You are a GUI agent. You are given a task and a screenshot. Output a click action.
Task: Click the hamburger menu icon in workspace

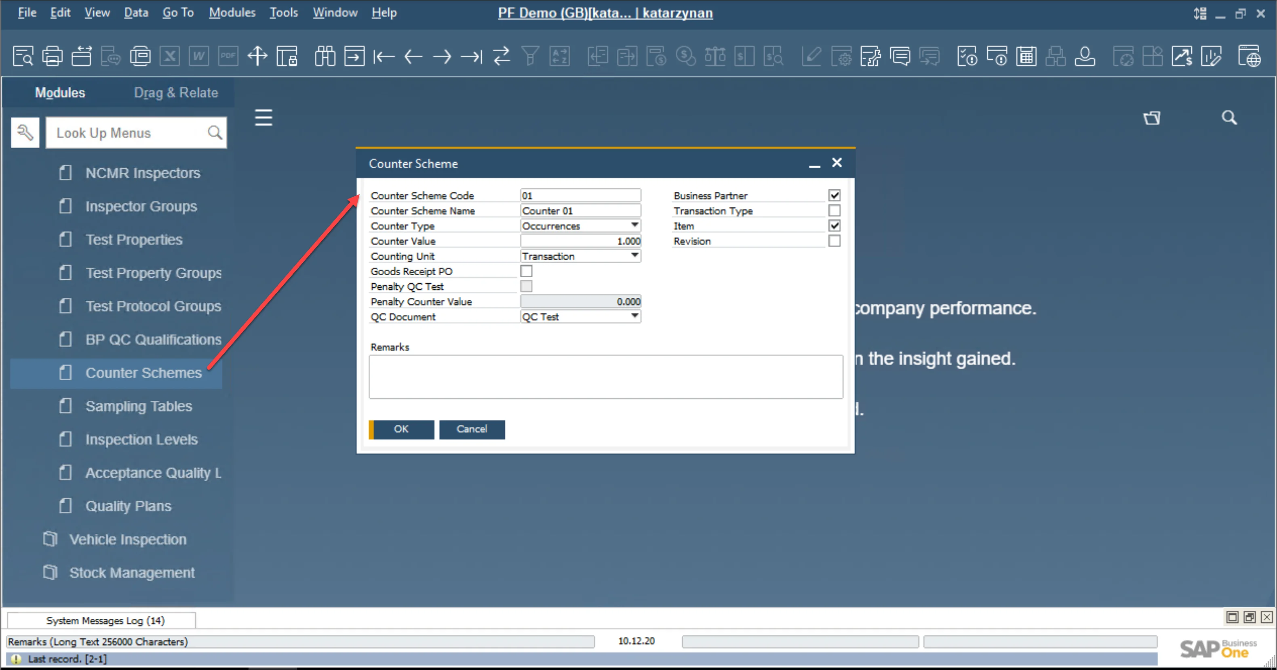[x=263, y=117]
